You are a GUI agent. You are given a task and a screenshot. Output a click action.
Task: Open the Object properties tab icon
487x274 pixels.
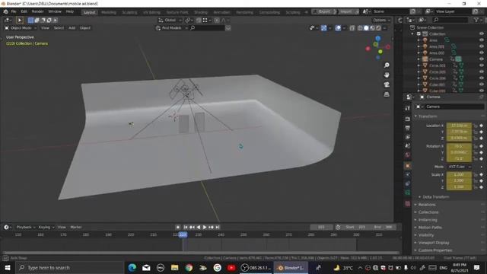pyautogui.click(x=408, y=166)
